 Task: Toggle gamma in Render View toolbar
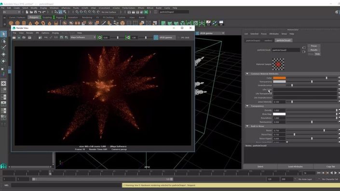click(128, 38)
